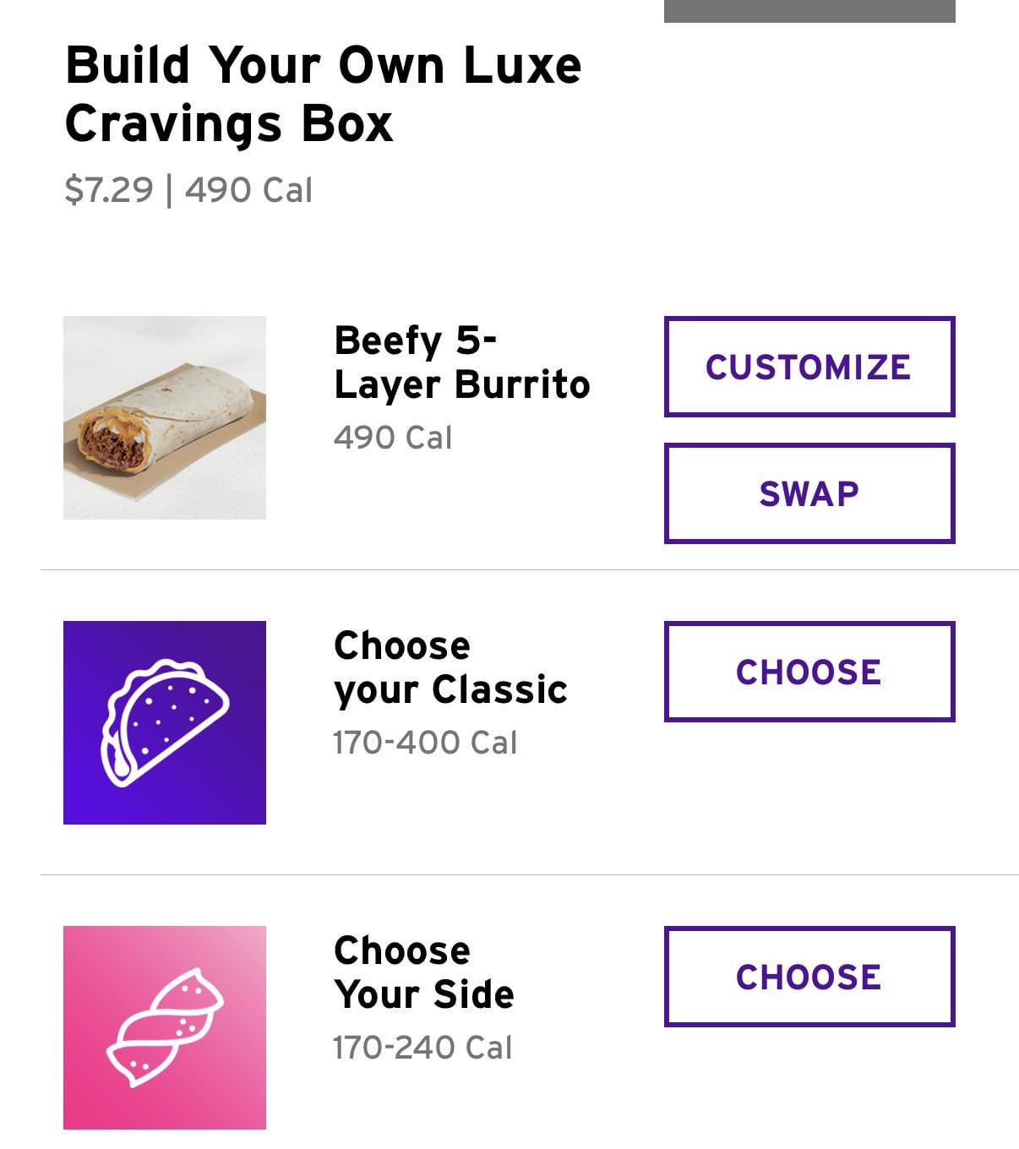This screenshot has width=1019, height=1149.
Task: Click the divider line below the Classic row
Action: pos(529,875)
